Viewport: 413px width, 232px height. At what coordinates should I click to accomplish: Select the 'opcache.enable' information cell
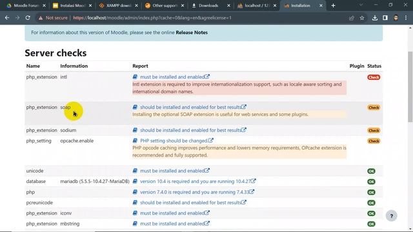pos(77,140)
